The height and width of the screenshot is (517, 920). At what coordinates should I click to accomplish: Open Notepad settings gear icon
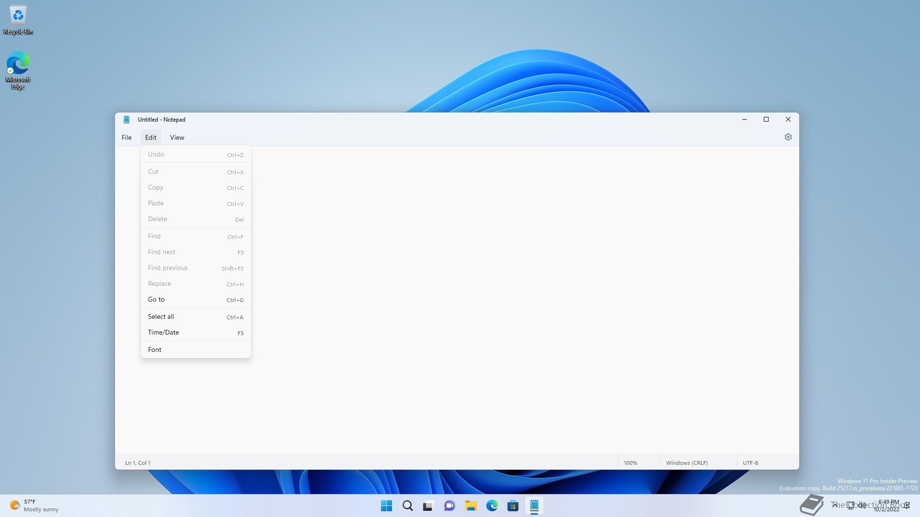coord(788,137)
